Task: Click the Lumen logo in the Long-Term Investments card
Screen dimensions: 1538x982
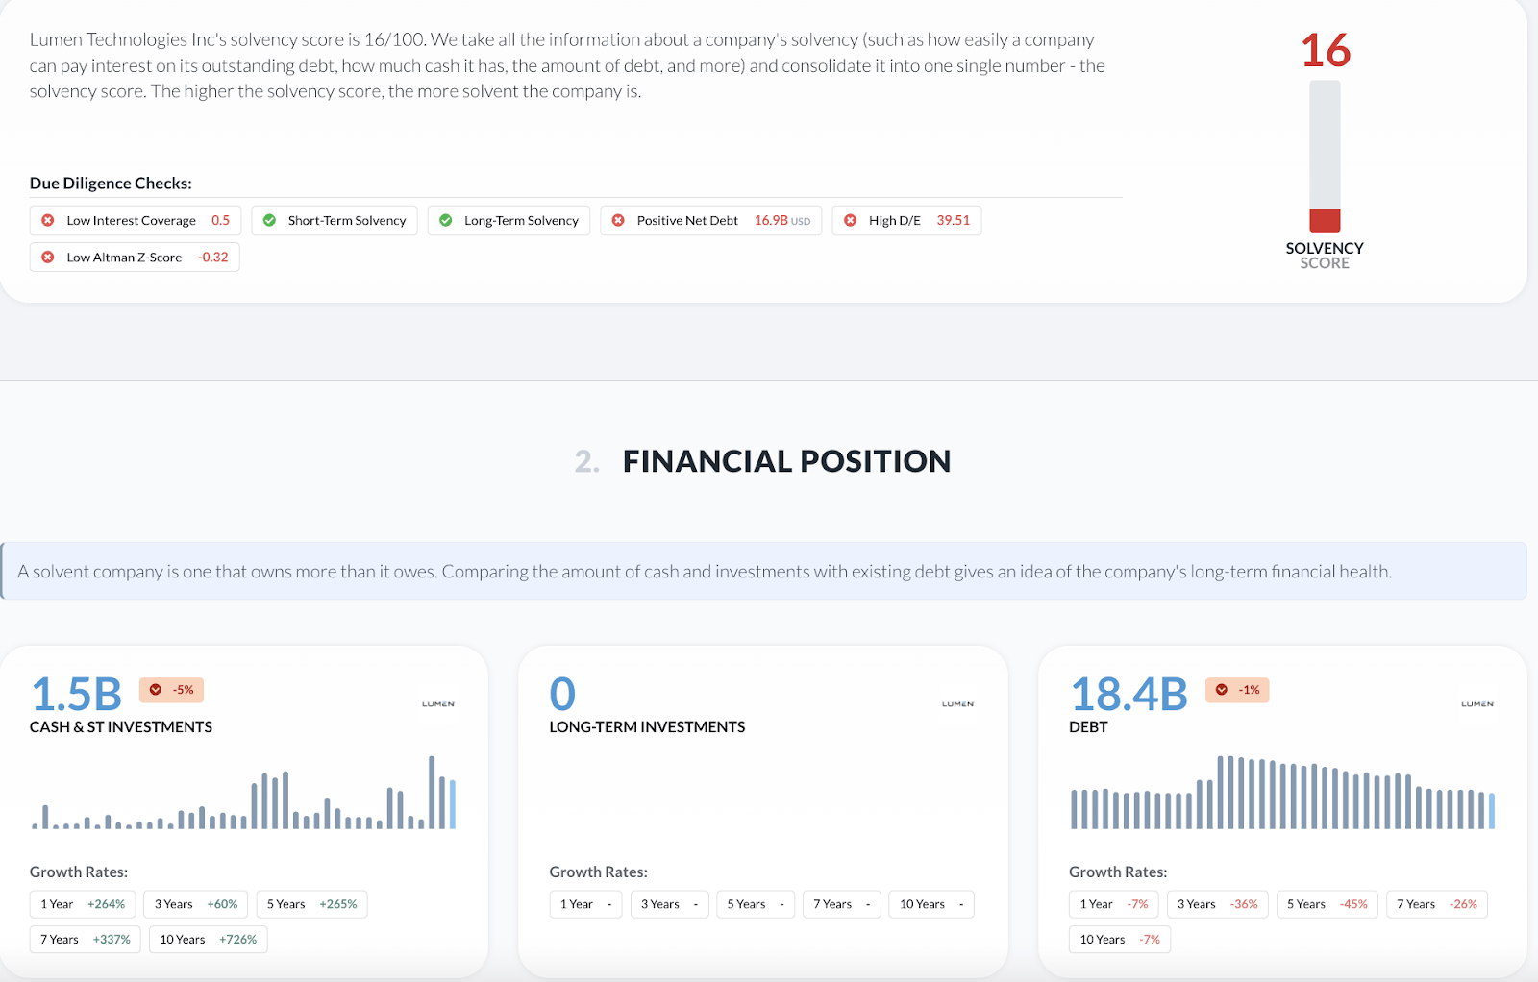Action: [957, 704]
